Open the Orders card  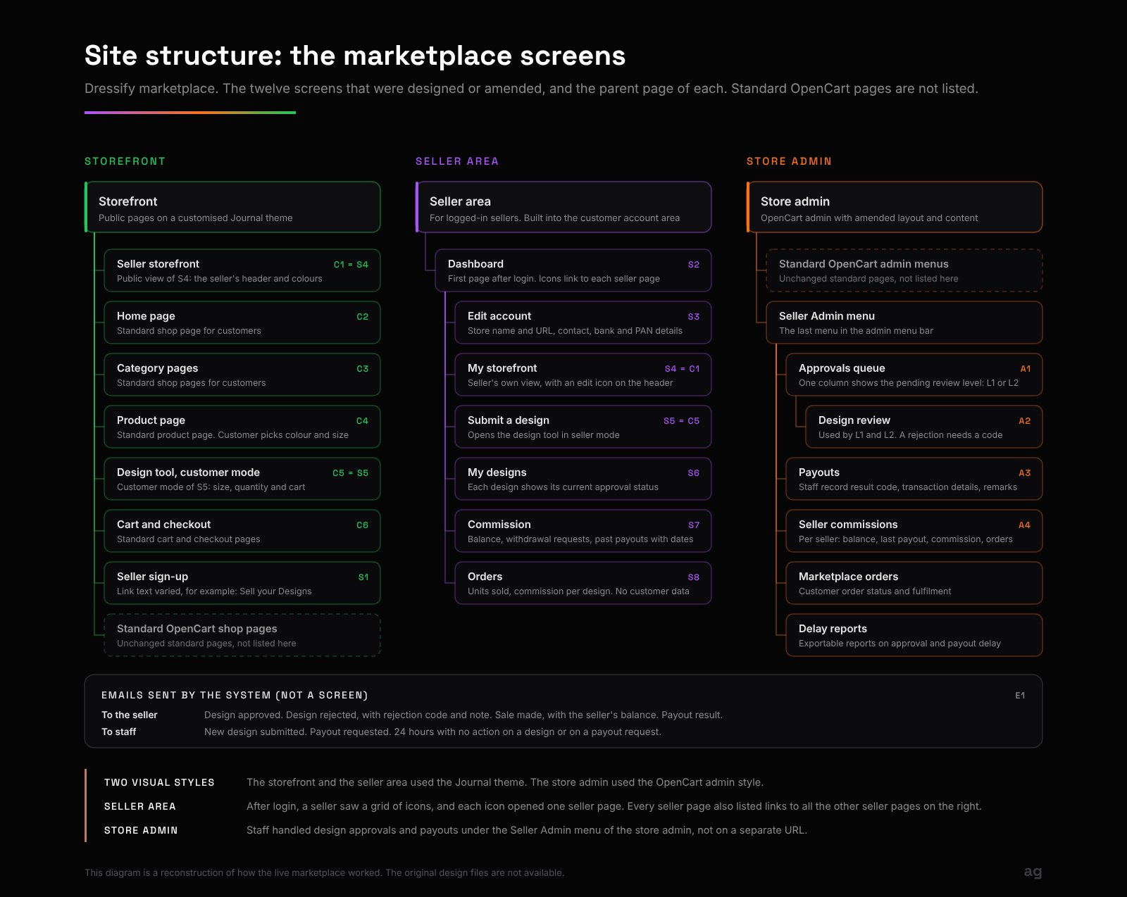[x=583, y=583]
